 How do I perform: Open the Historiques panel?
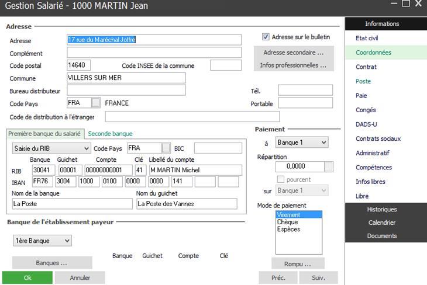(386, 210)
